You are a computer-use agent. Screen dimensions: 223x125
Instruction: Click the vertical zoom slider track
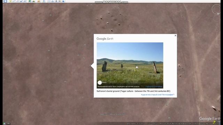(217, 38)
